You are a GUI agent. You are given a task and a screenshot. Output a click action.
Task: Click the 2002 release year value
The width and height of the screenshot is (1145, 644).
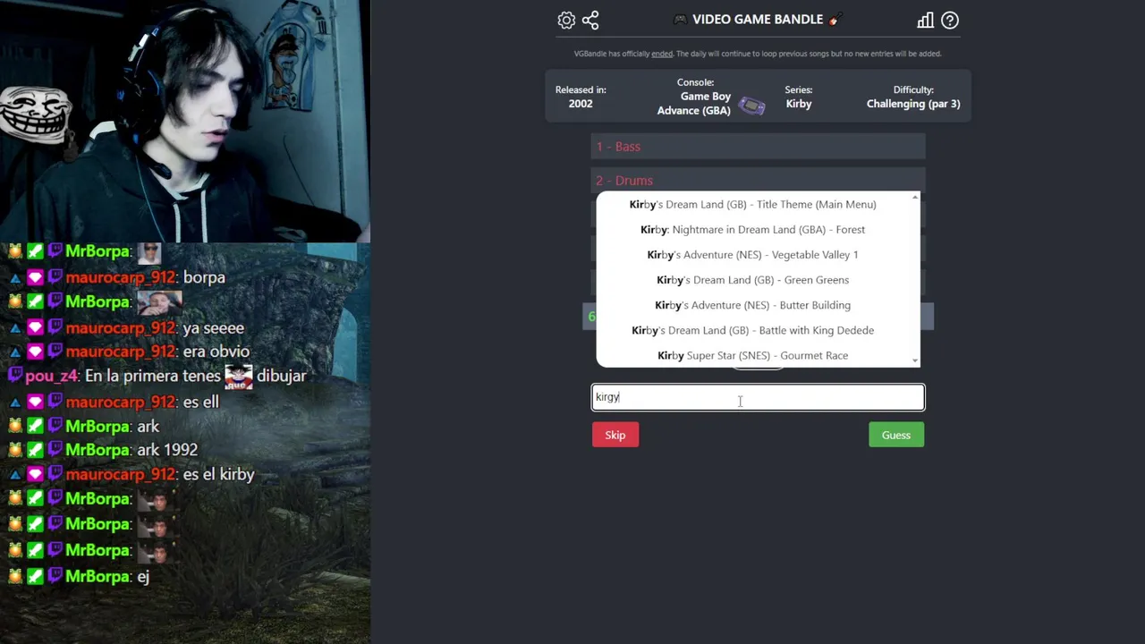tap(581, 104)
